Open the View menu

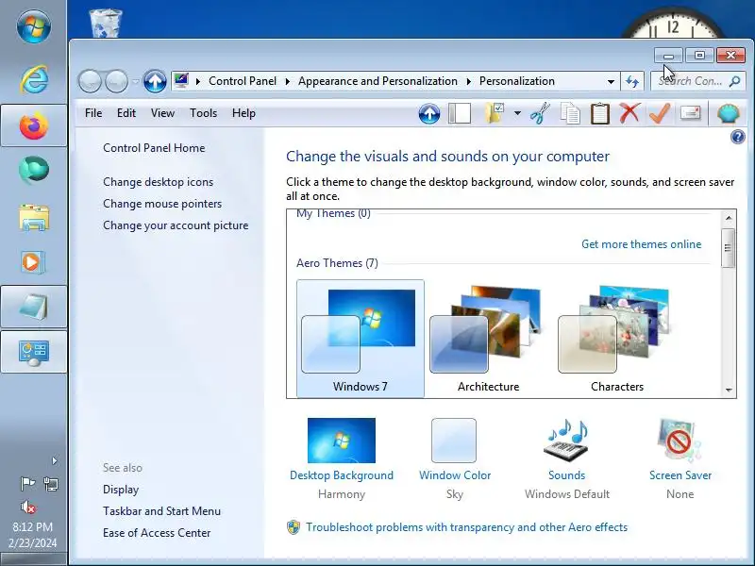click(162, 113)
